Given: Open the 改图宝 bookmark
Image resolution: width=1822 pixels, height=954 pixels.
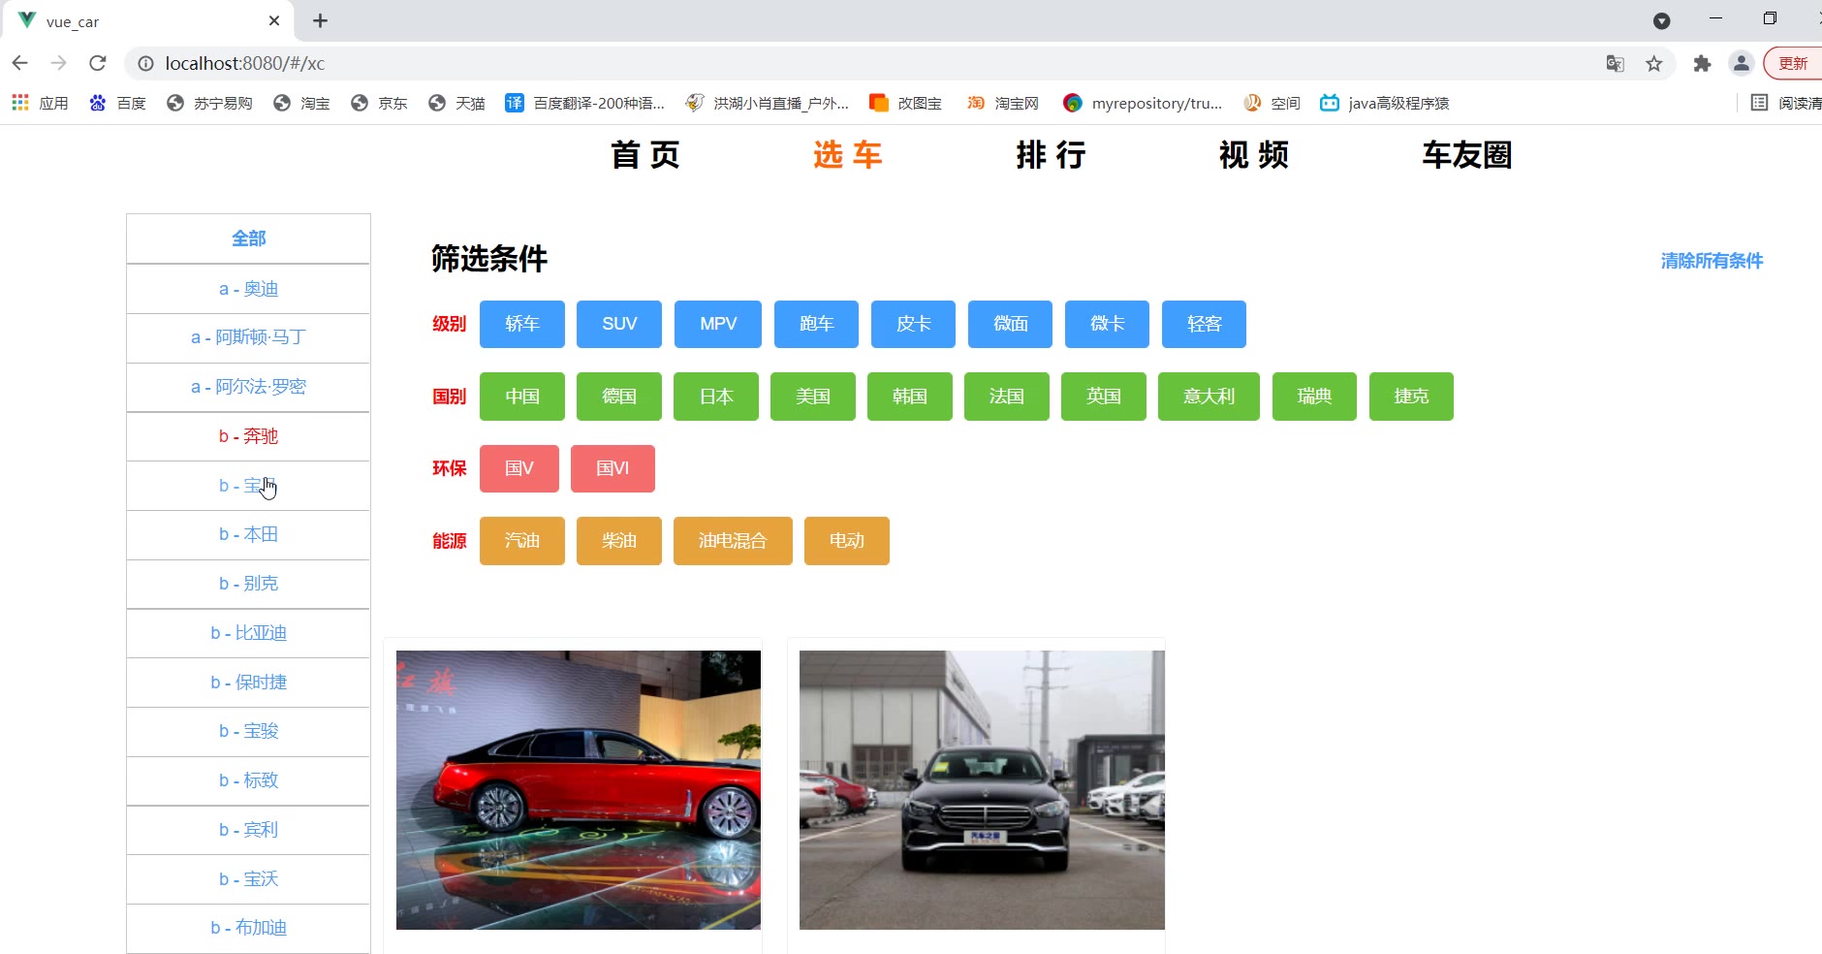Looking at the screenshot, I should pyautogui.click(x=905, y=103).
